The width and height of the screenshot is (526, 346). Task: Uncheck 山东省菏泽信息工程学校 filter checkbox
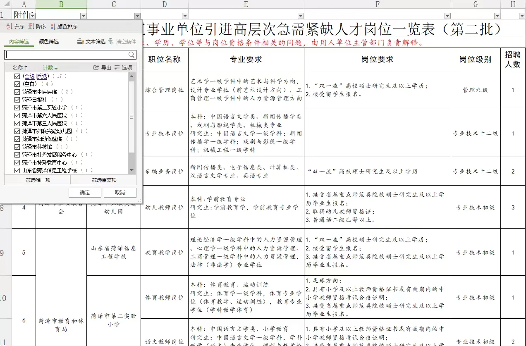tap(17, 170)
